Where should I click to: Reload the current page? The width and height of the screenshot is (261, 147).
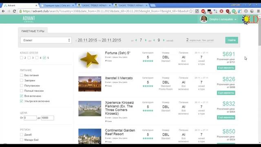pyautogui.click(x=15, y=11)
